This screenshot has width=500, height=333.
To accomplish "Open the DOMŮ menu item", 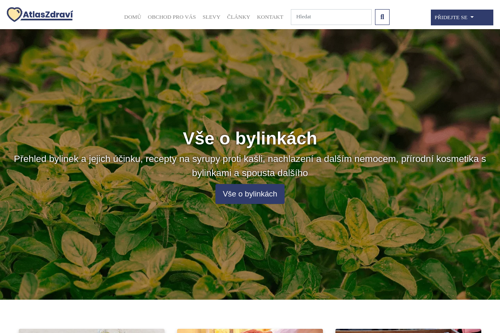I will (x=132, y=17).
